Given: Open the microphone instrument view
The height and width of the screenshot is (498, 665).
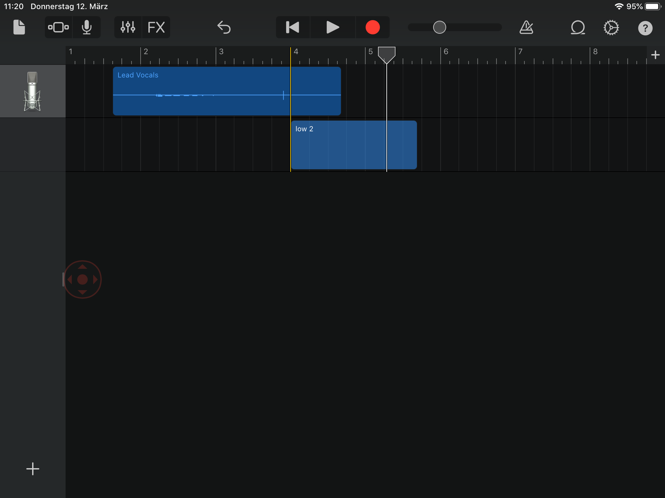Looking at the screenshot, I should coord(87,27).
